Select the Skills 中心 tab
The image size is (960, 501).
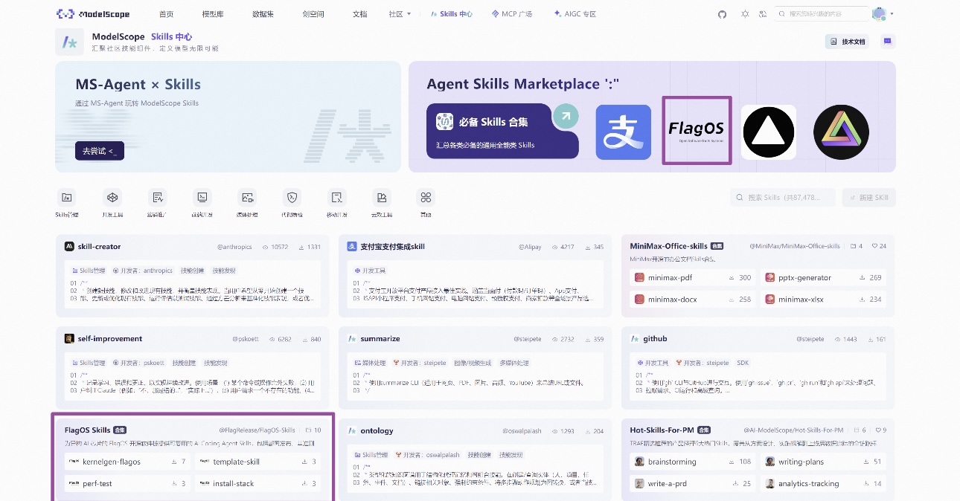[x=452, y=14]
